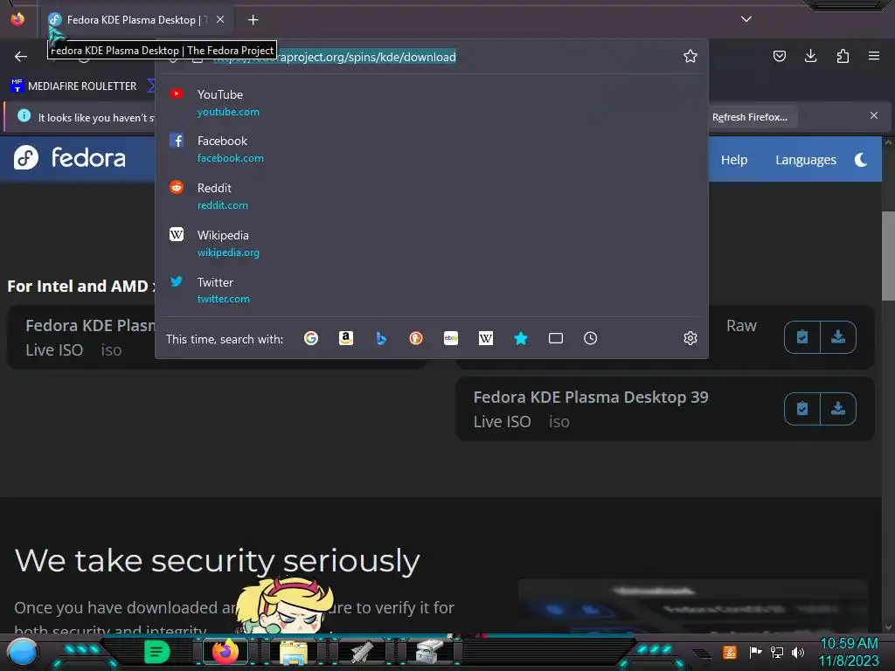The image size is (895, 671).
Task: Bookmark this page with the star icon
Action: pos(690,56)
